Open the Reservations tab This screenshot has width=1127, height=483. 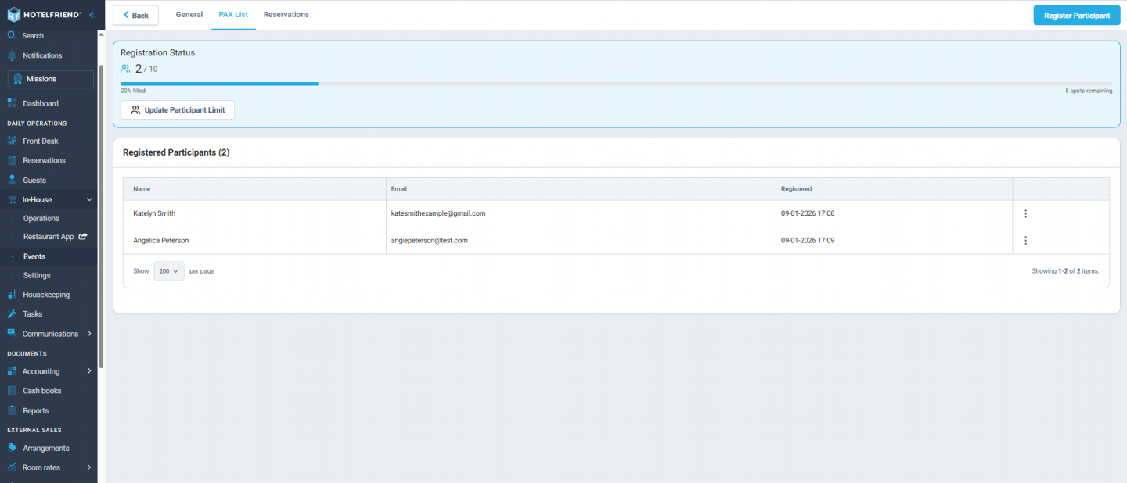click(x=286, y=13)
